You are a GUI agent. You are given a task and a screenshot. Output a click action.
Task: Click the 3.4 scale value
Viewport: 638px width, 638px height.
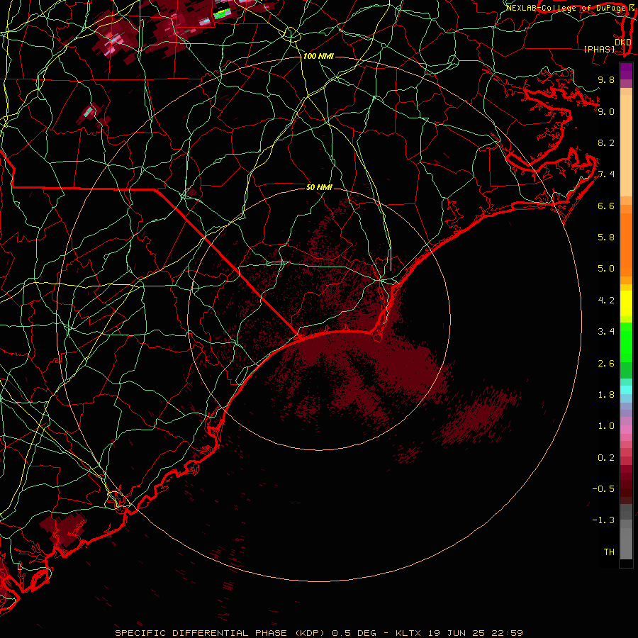(x=606, y=332)
